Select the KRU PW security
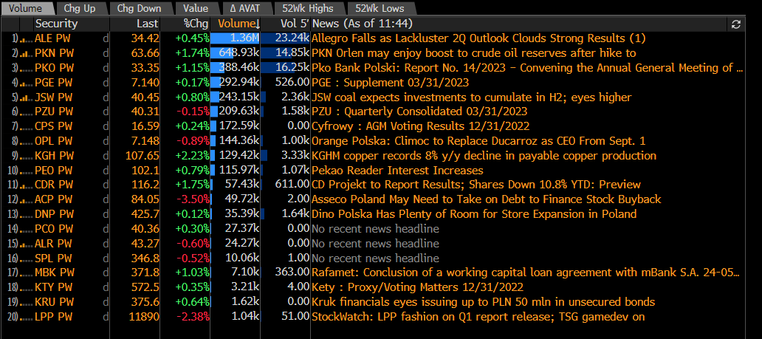 54,302
